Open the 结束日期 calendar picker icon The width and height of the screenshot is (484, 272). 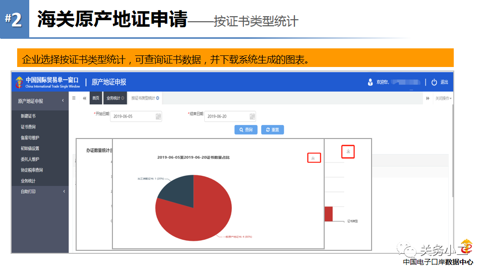pyautogui.click(x=252, y=116)
